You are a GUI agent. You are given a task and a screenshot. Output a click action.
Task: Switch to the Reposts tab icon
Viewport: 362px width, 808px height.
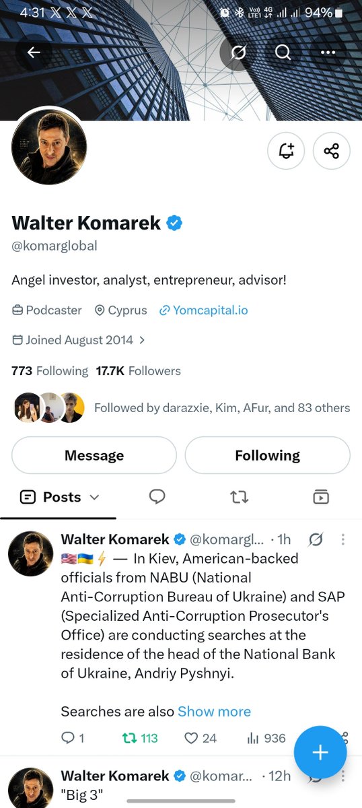click(239, 497)
